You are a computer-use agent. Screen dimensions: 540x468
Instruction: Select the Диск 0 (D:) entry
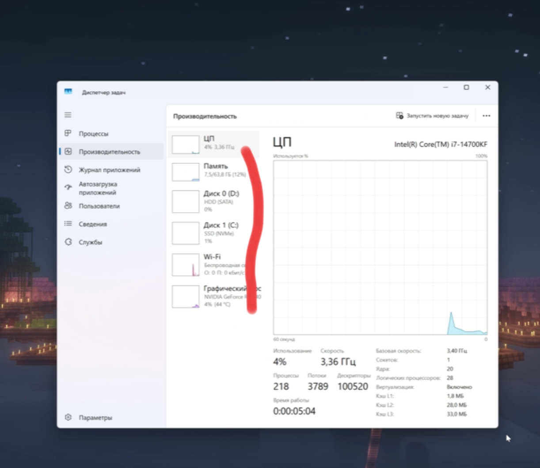(x=214, y=202)
